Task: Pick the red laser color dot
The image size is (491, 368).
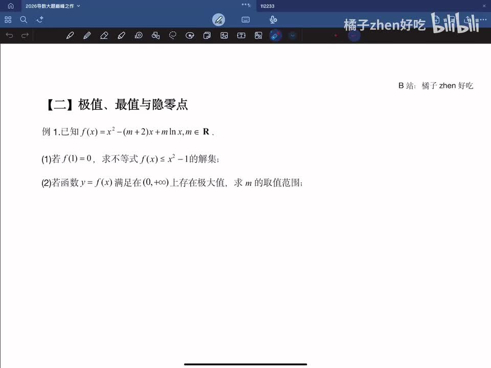Action: coord(336,35)
